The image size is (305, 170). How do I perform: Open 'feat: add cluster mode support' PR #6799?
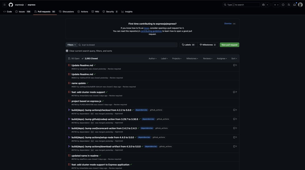88,92
